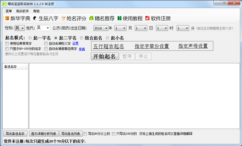Click the 停止 stop button

pos(143,56)
